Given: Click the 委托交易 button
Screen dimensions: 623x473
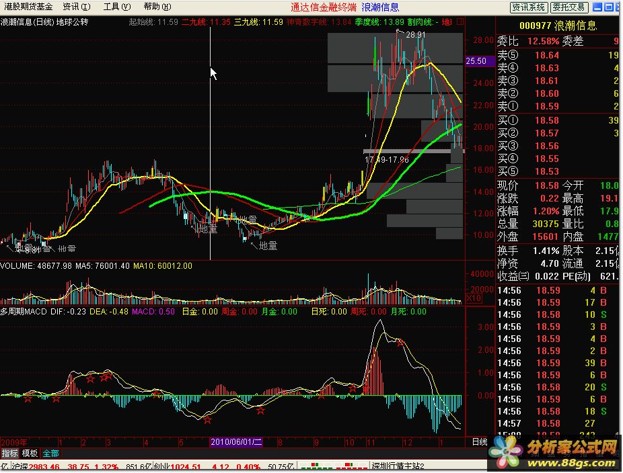Looking at the screenshot, I should click(569, 7).
